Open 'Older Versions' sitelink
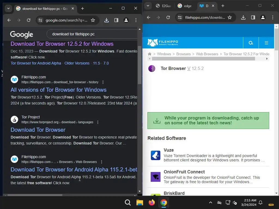This screenshot has width=279, height=209. (77, 63)
